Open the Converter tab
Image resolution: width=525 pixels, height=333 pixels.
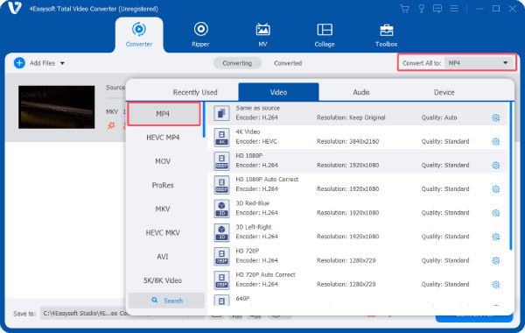[x=139, y=35]
